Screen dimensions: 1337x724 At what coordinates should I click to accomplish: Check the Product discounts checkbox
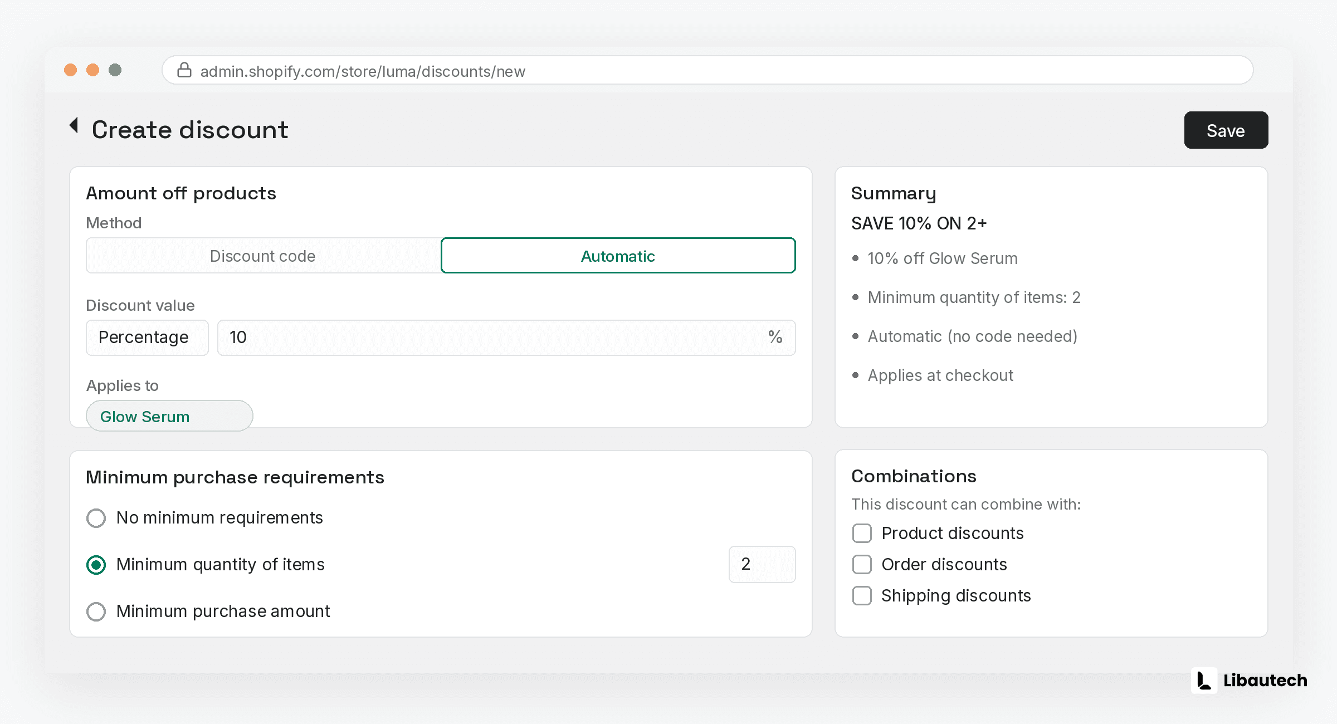[862, 533]
